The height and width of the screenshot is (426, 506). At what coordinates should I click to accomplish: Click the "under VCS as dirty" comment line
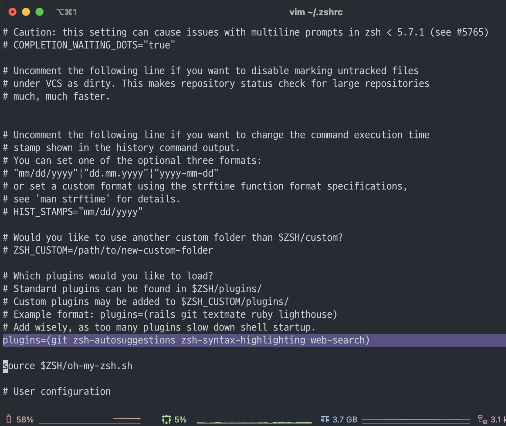click(216, 83)
